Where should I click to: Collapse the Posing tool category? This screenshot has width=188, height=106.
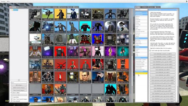click(x=141, y=38)
